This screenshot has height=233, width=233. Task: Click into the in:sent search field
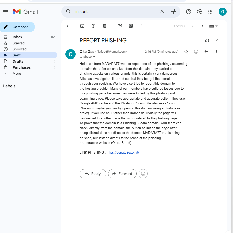[116, 12]
